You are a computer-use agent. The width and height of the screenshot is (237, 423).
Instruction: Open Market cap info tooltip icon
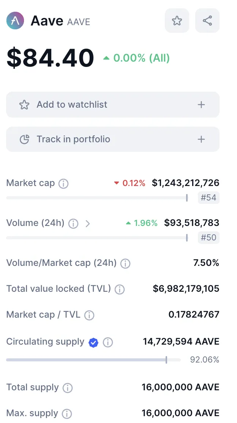coord(63,184)
